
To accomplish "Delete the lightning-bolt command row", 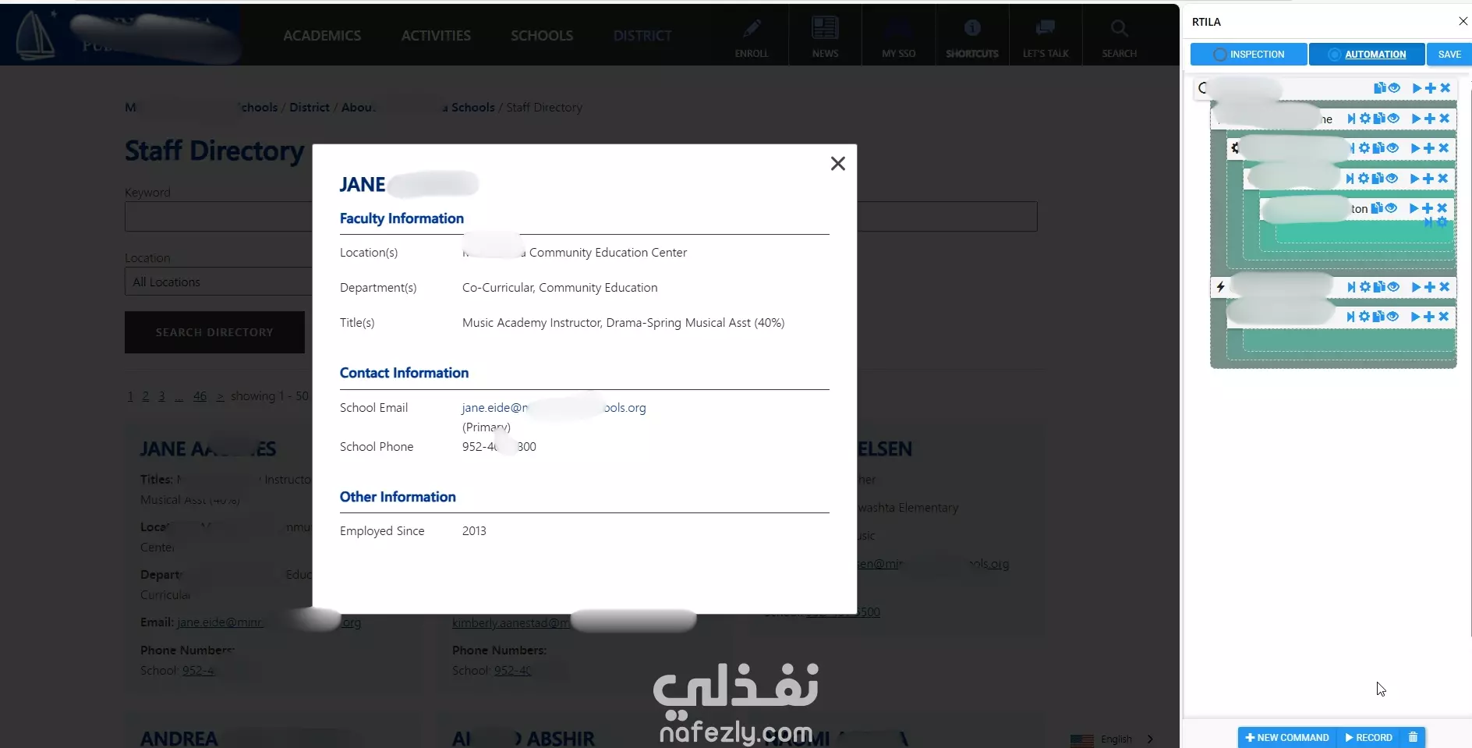I will pos(1444,287).
